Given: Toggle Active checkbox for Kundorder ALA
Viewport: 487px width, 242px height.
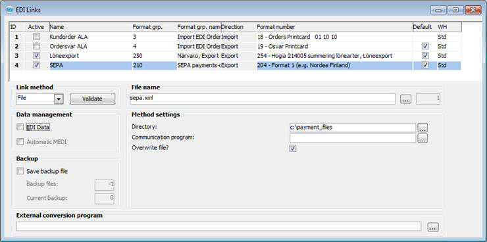Looking at the screenshot, I should click(37, 37).
